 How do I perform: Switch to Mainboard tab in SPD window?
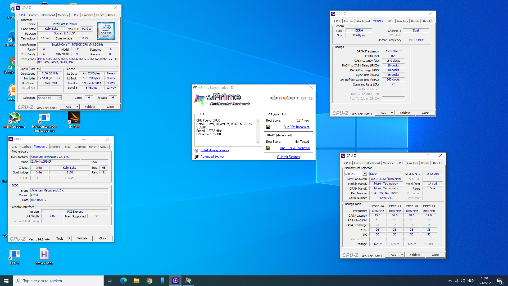coord(373,163)
